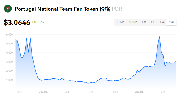181x98 pixels.
Task: Switch chart to 1月 range
Action: click(153, 22)
